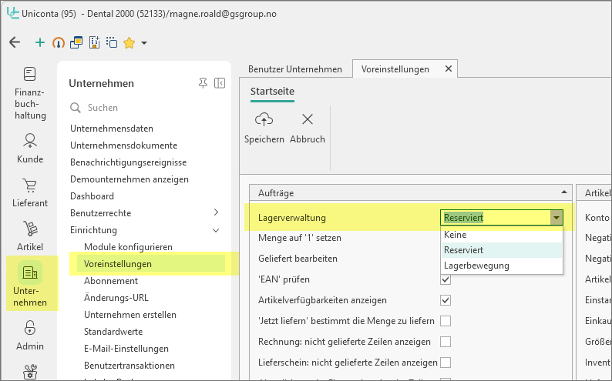The image size is (612, 381).
Task: Open Abonnement entry
Action: 111,281
